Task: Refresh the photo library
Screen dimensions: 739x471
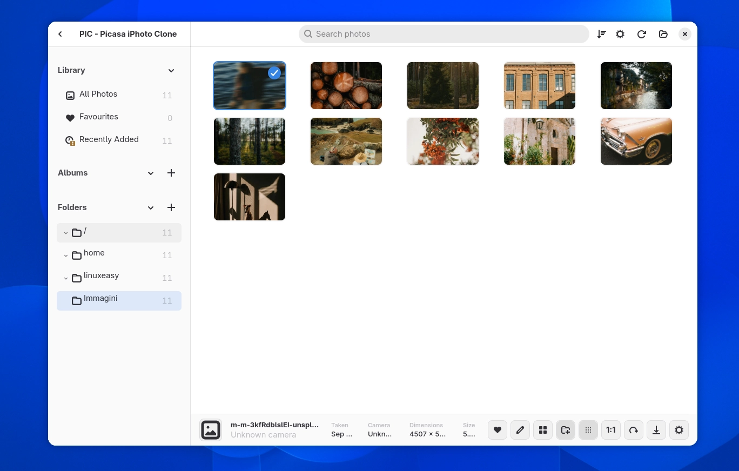Action: pyautogui.click(x=642, y=34)
